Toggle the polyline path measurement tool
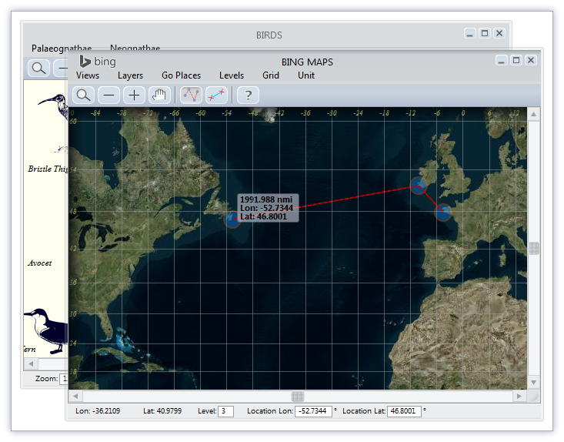This screenshot has height=442, width=564. [x=191, y=95]
